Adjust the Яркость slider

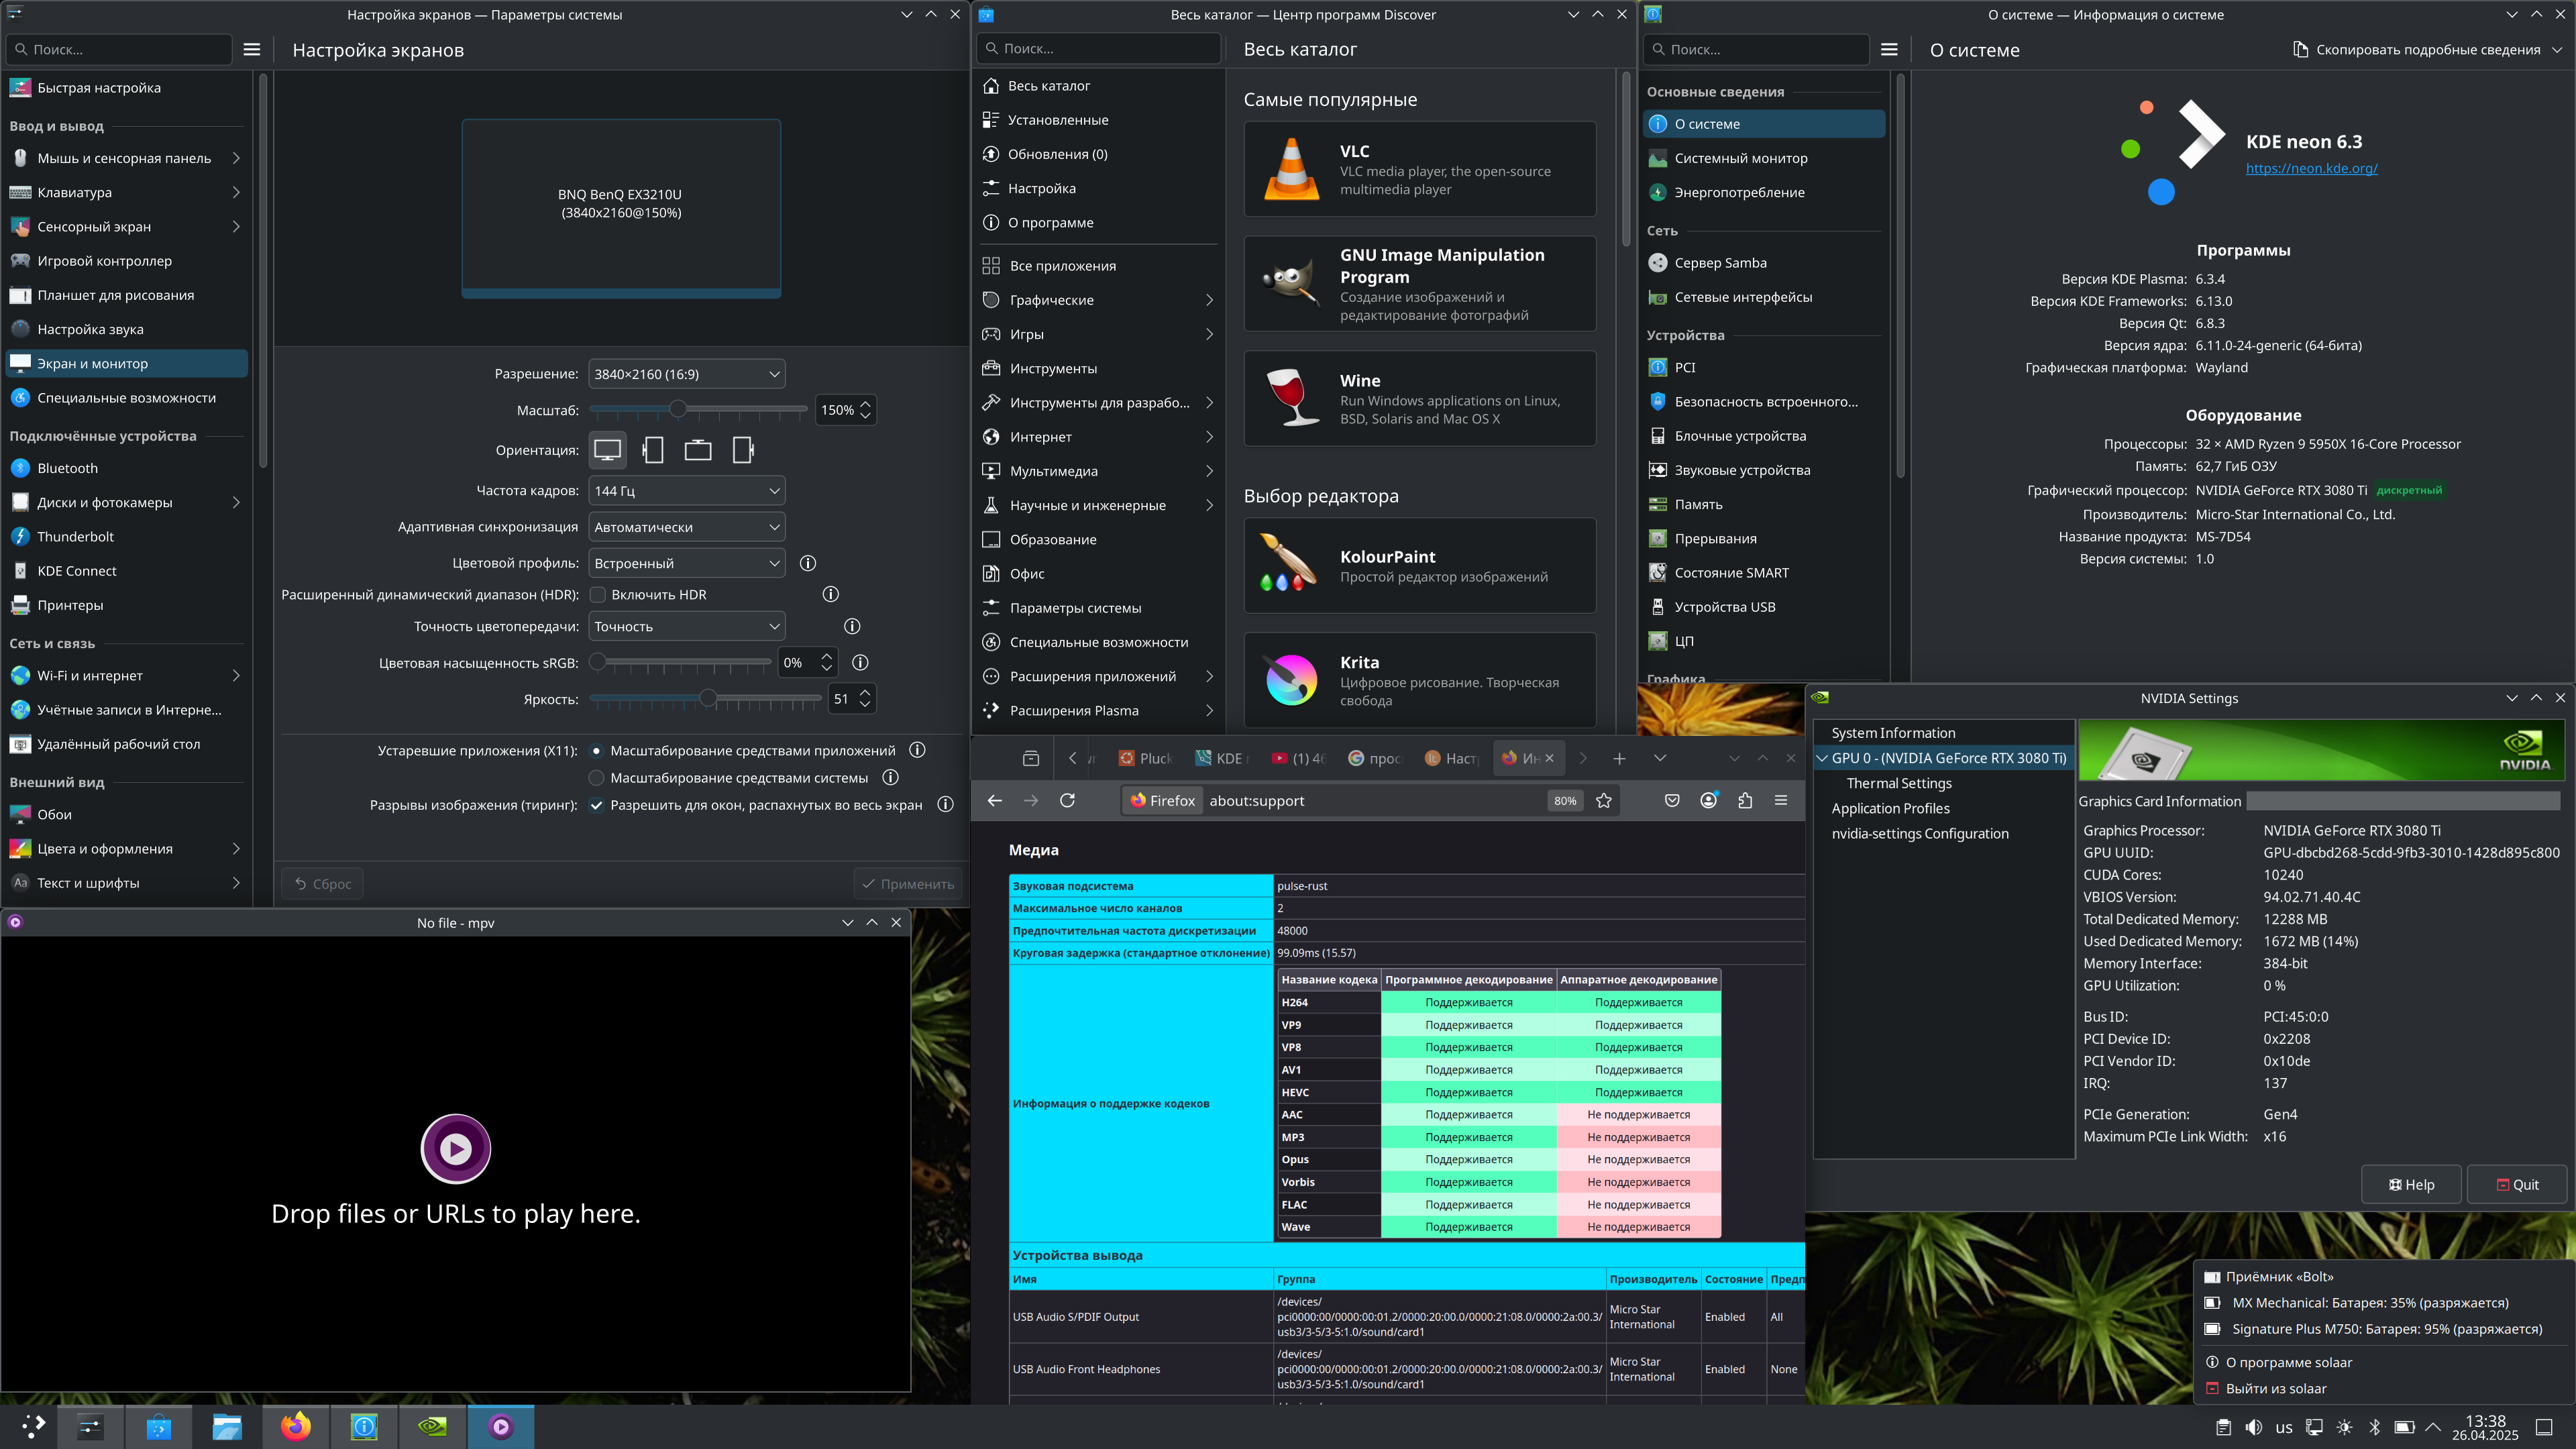706,699
